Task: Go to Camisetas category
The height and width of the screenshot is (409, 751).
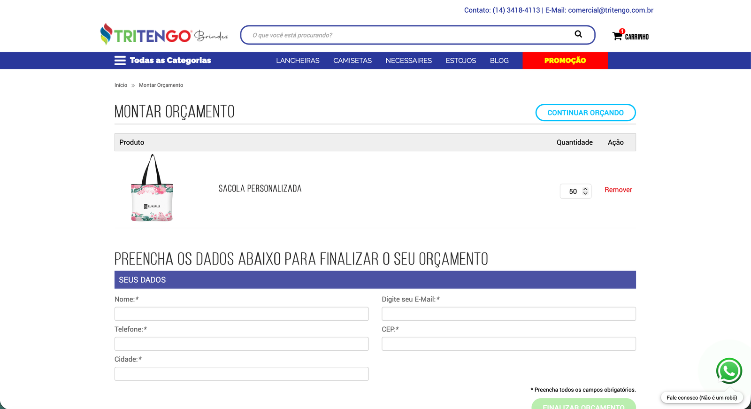Action: (x=353, y=61)
